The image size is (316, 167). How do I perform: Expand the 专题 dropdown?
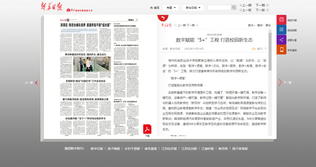[171, 7]
